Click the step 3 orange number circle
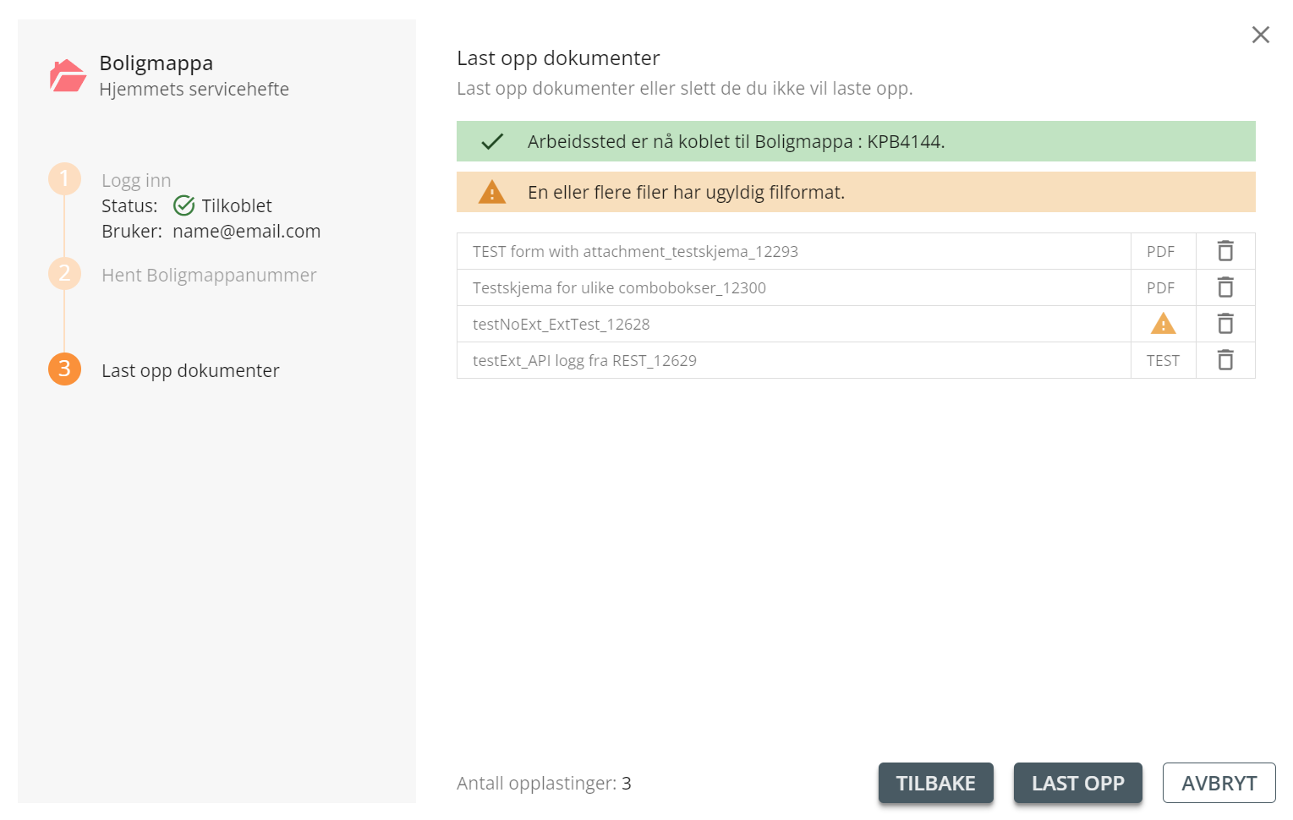 [x=64, y=369]
